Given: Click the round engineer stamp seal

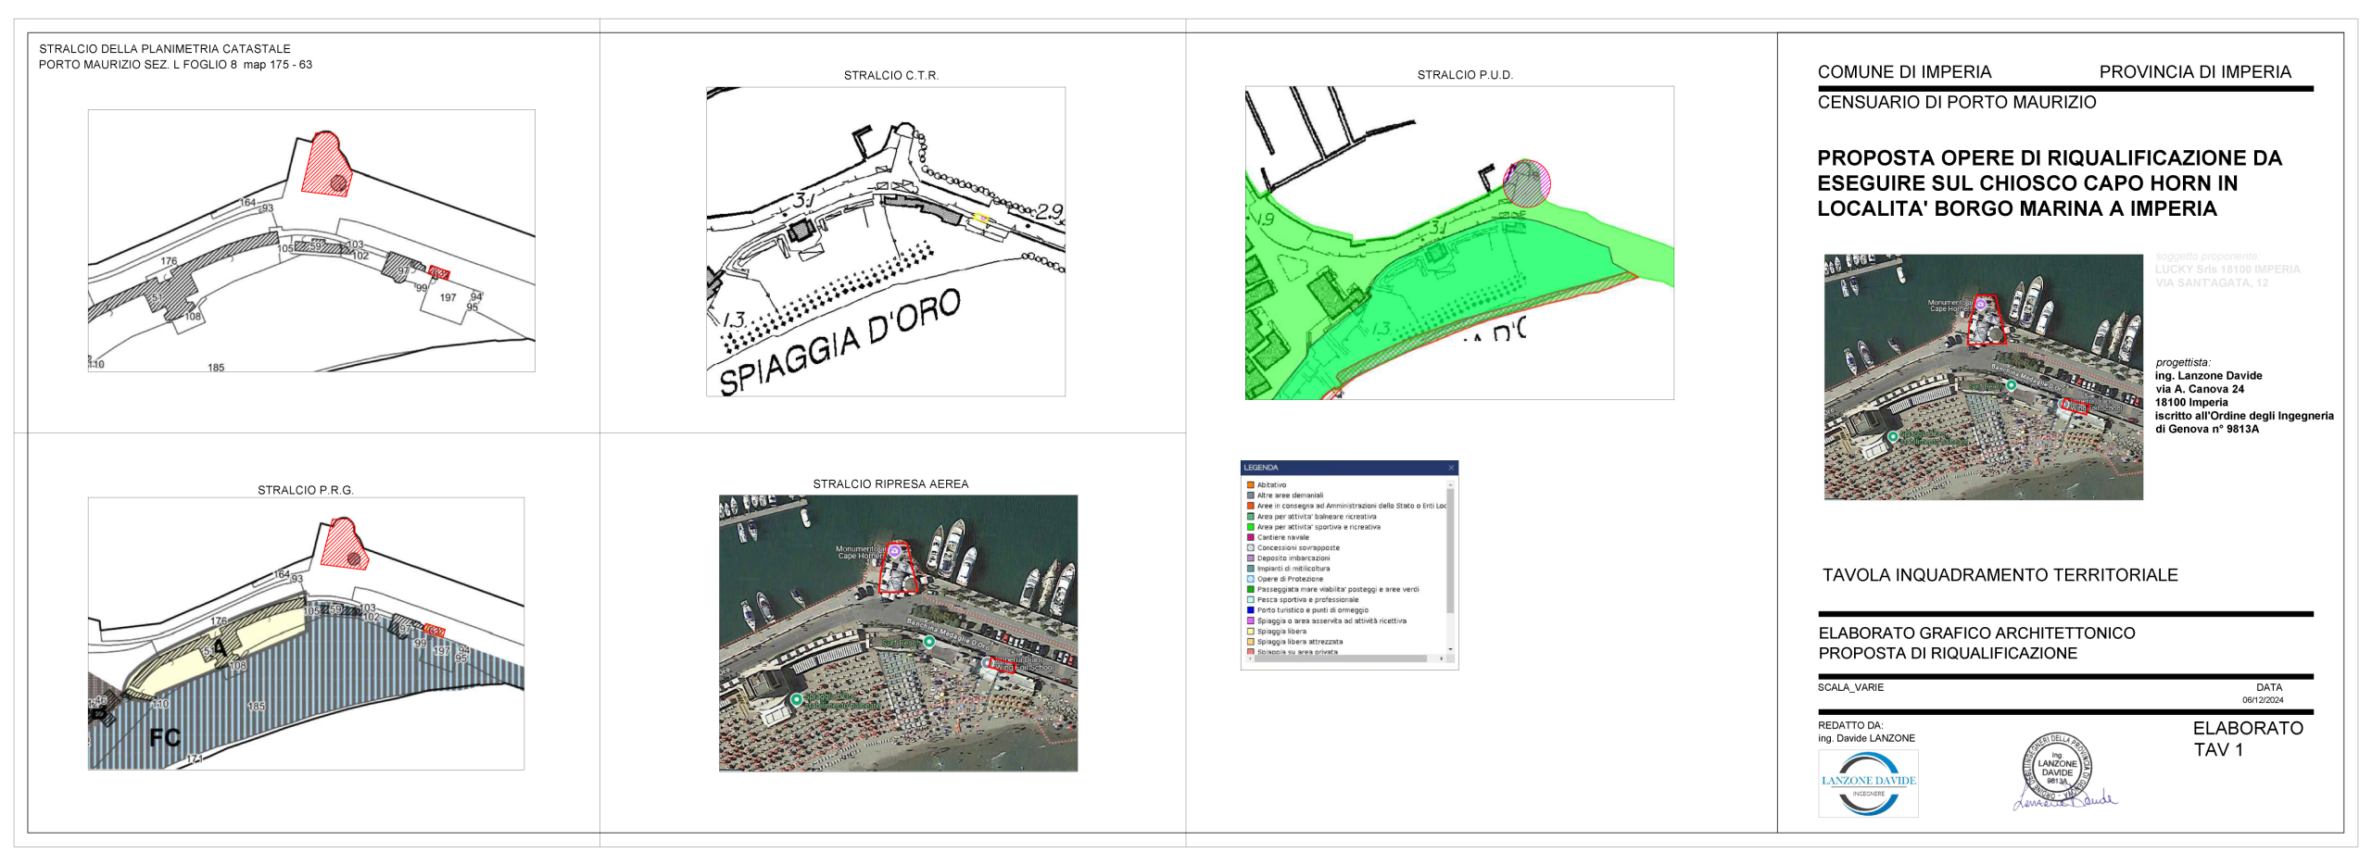Looking at the screenshot, I should pos(2056,769).
